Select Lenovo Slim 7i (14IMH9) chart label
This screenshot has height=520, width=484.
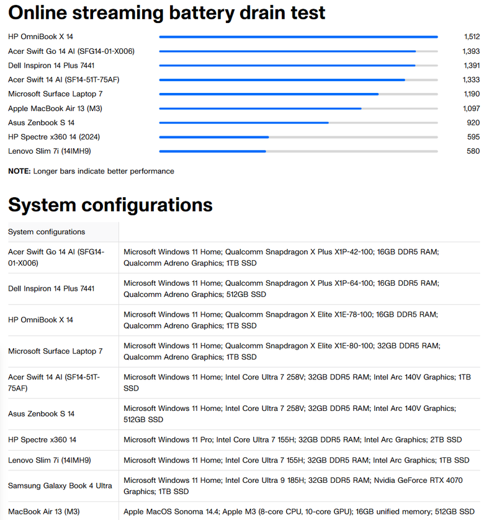coord(50,151)
